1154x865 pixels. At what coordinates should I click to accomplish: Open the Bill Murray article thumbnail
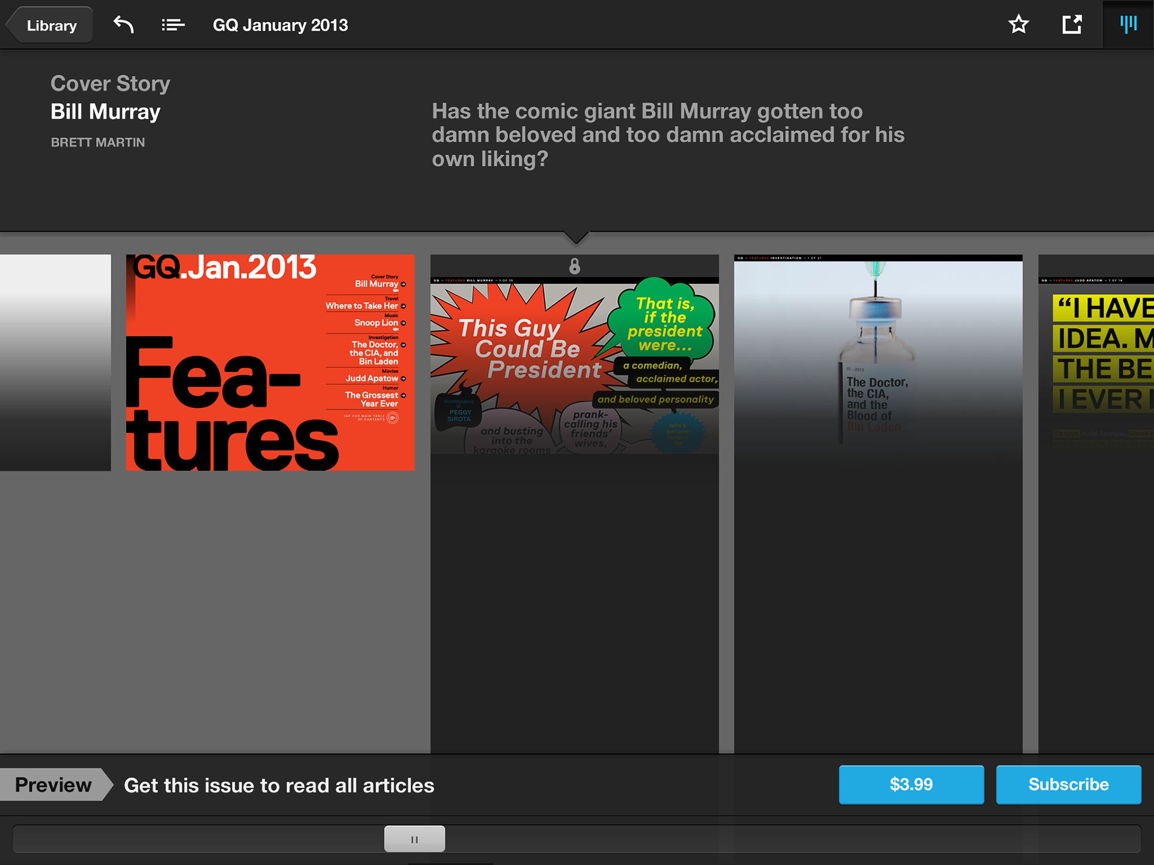pos(575,503)
